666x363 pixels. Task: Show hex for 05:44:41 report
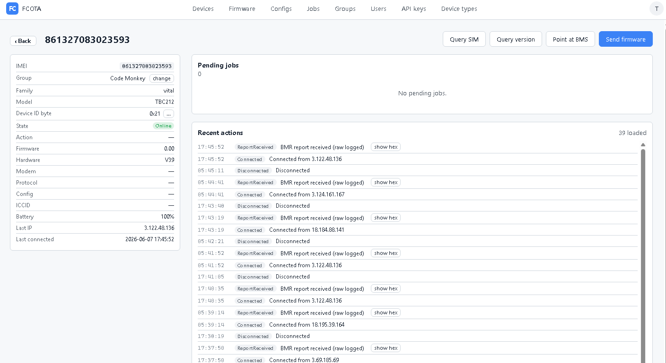click(386, 182)
